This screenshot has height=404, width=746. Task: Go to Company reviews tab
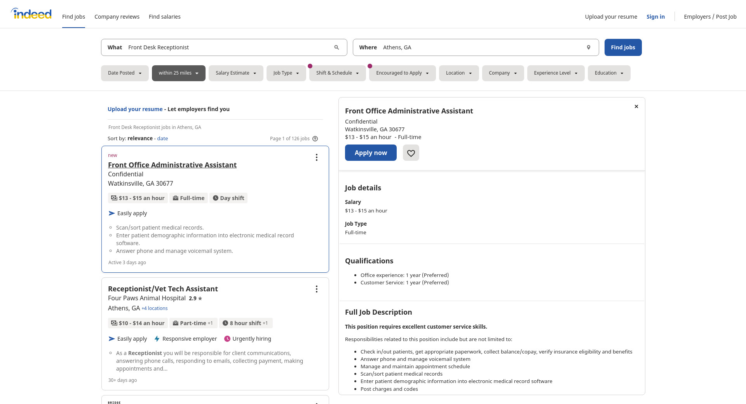[x=117, y=17]
